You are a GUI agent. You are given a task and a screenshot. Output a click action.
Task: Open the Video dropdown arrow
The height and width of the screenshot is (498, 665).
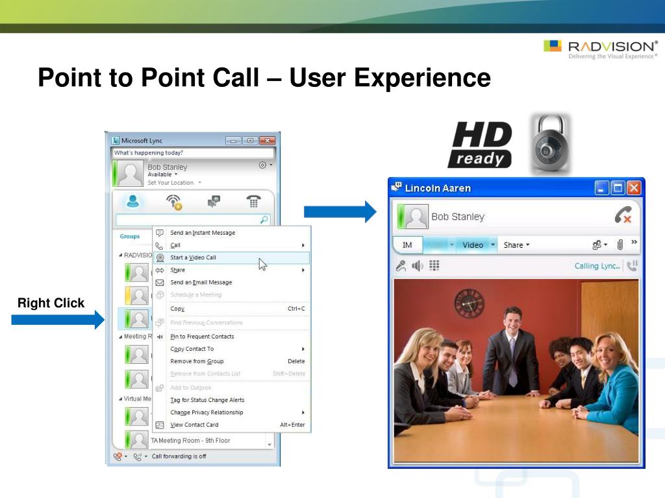[x=493, y=244]
